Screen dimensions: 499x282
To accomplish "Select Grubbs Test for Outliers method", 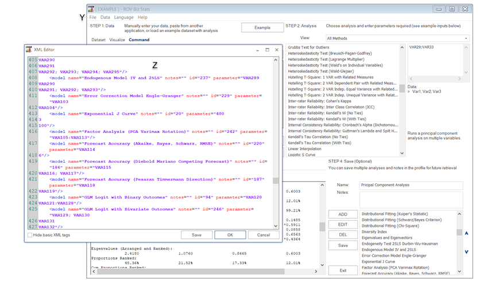I will (308, 48).
